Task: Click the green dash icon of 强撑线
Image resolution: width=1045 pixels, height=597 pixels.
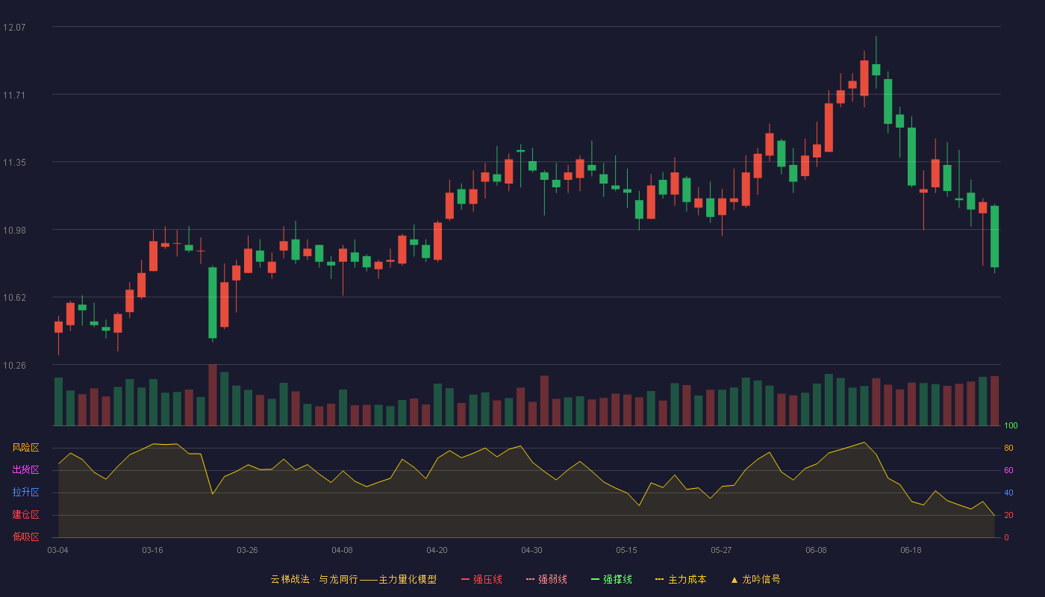Action: click(596, 579)
